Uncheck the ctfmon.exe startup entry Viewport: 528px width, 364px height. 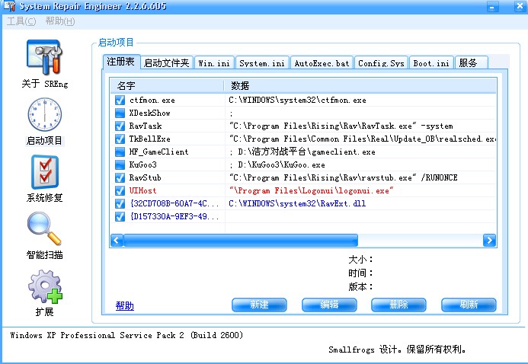[120, 101]
